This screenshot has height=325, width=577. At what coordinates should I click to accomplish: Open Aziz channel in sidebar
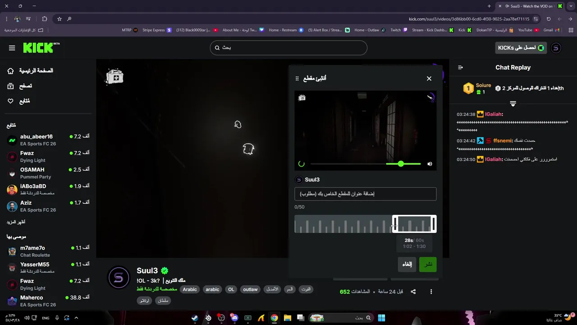click(48, 206)
